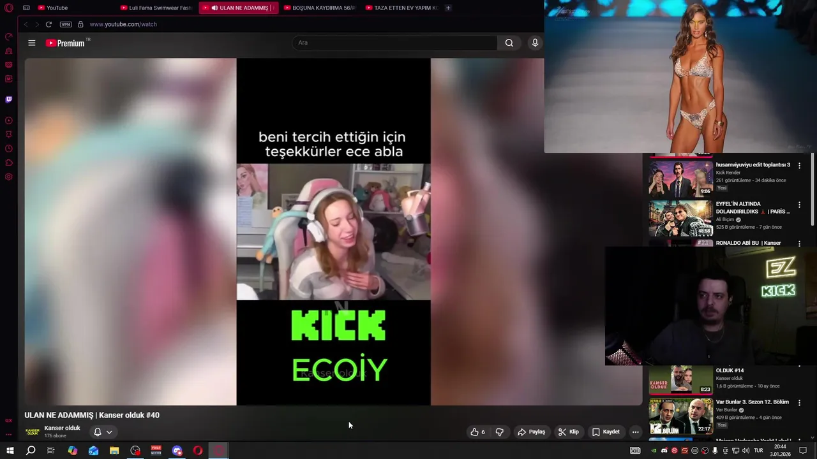Play Var Bunlar 3. Sezon 12. Bölüm thumbnail
Screen dimensions: 817x459
(681, 416)
